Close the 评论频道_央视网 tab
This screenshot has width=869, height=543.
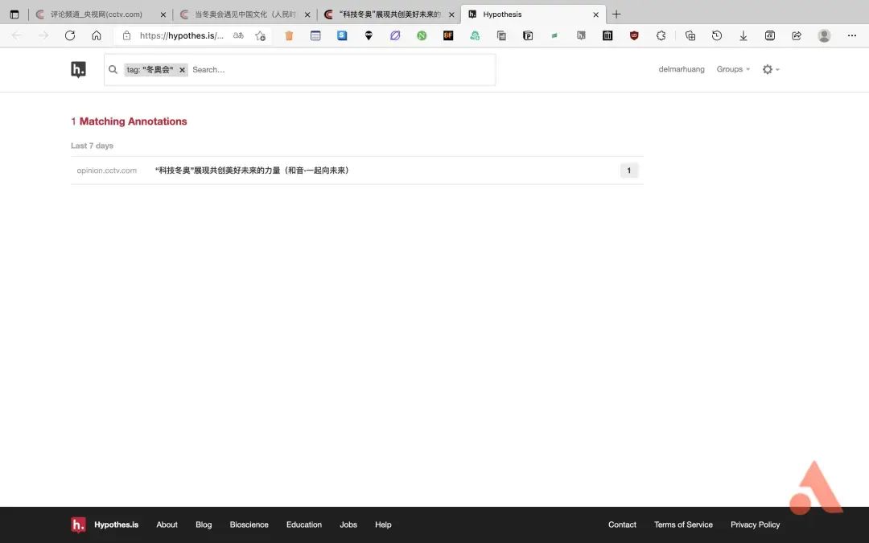163,15
